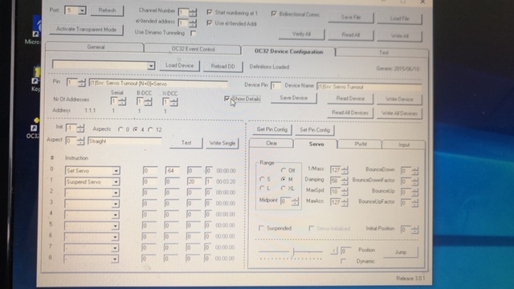Click the Midpoint spinner arrows

click(x=295, y=201)
